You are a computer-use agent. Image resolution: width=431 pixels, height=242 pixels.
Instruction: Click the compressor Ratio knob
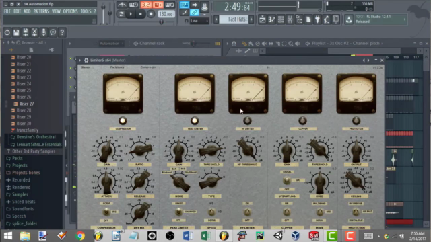point(140,149)
